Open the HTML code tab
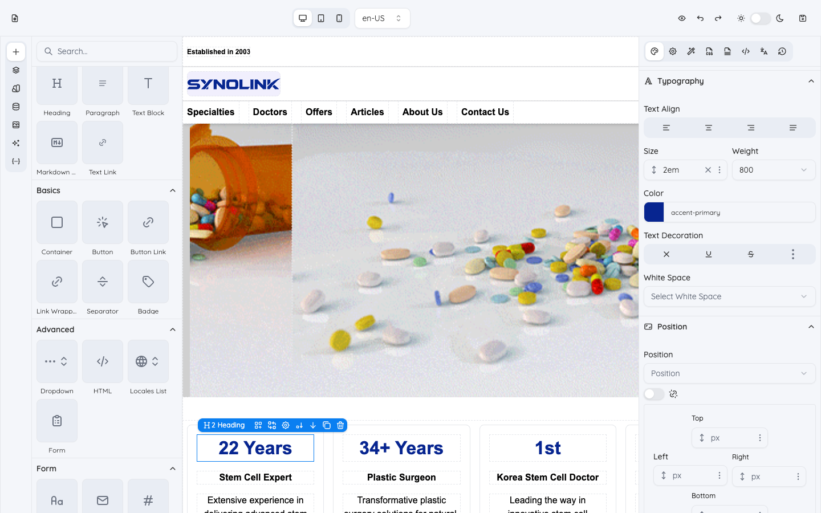The width and height of the screenshot is (821, 513). click(x=746, y=51)
